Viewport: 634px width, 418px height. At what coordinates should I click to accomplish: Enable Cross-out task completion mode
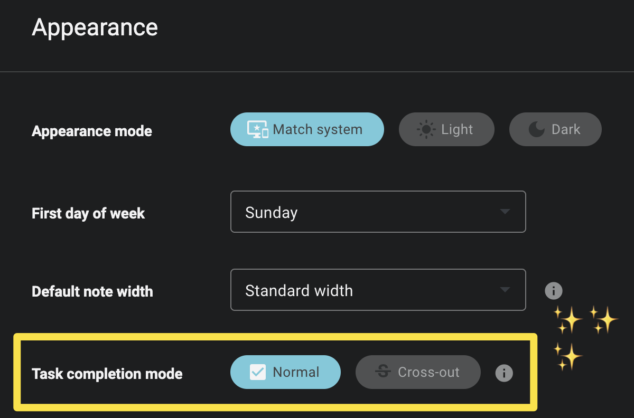[x=418, y=372]
